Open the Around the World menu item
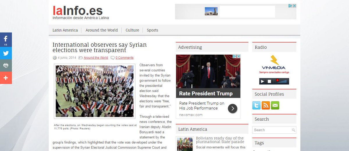 [x=102, y=30]
